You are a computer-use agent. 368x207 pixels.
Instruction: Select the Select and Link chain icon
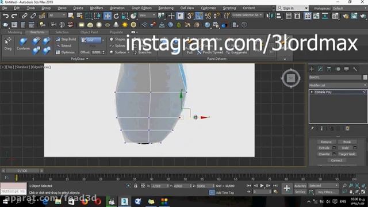24,16
